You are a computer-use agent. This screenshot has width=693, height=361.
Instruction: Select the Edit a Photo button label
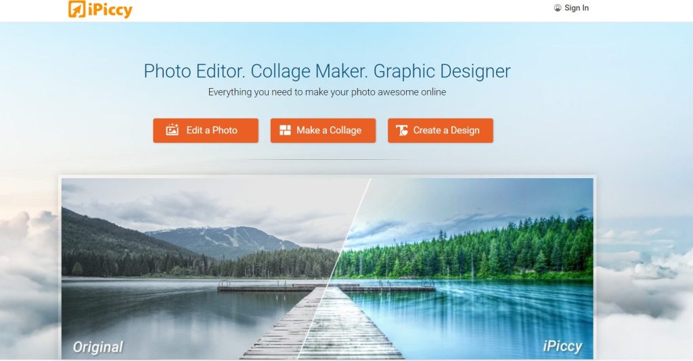(212, 130)
